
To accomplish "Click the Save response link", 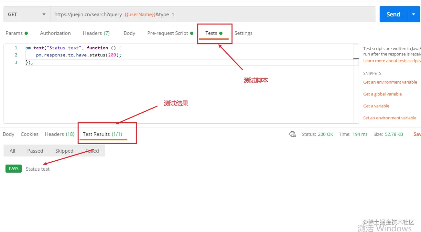I will coord(417,134).
